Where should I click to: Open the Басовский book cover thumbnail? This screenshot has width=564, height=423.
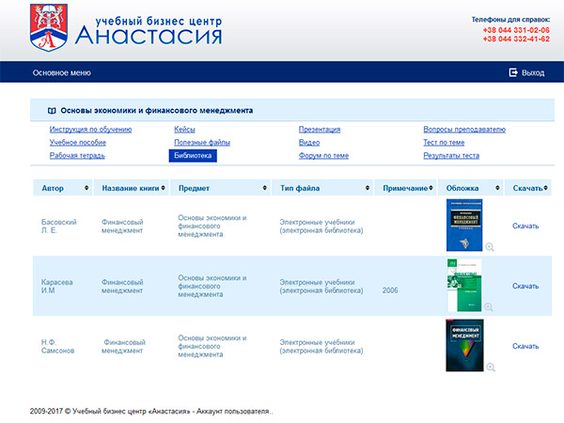click(x=464, y=226)
